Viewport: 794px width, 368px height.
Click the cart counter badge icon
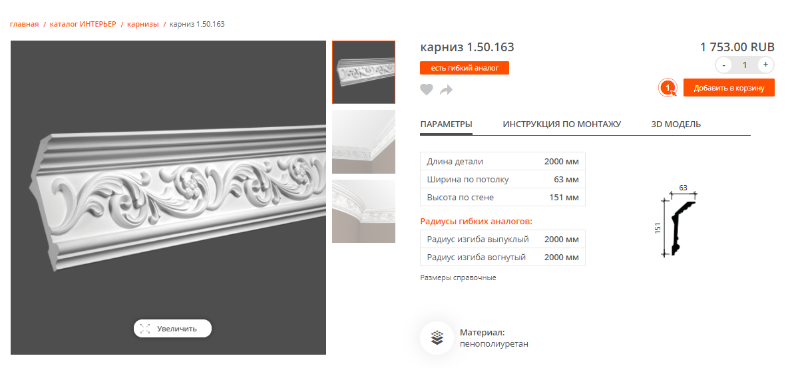click(x=668, y=88)
